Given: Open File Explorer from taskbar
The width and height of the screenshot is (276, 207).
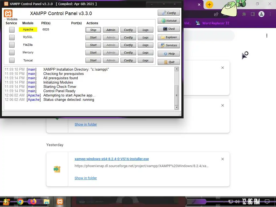Looking at the screenshot, I should tap(46, 202).
